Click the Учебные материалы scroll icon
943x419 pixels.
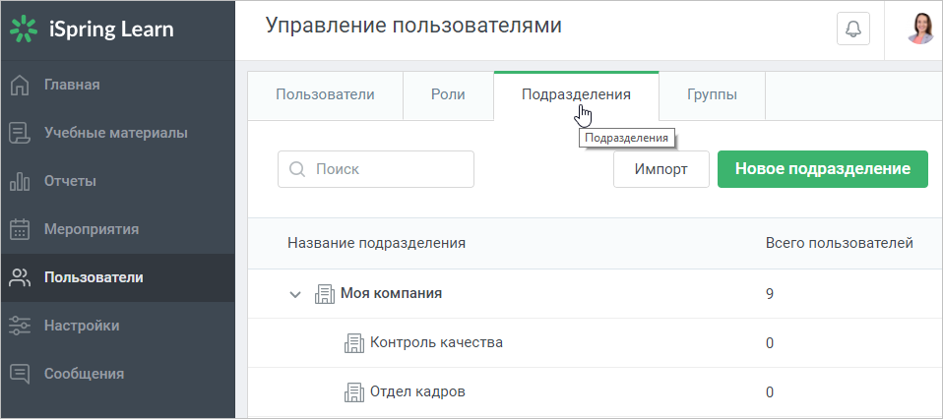pyautogui.click(x=20, y=133)
